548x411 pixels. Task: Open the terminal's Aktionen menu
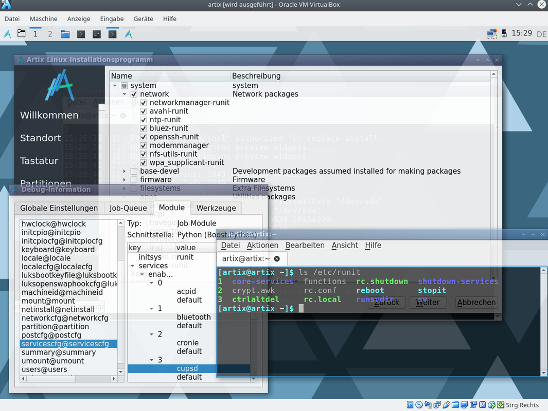[262, 245]
